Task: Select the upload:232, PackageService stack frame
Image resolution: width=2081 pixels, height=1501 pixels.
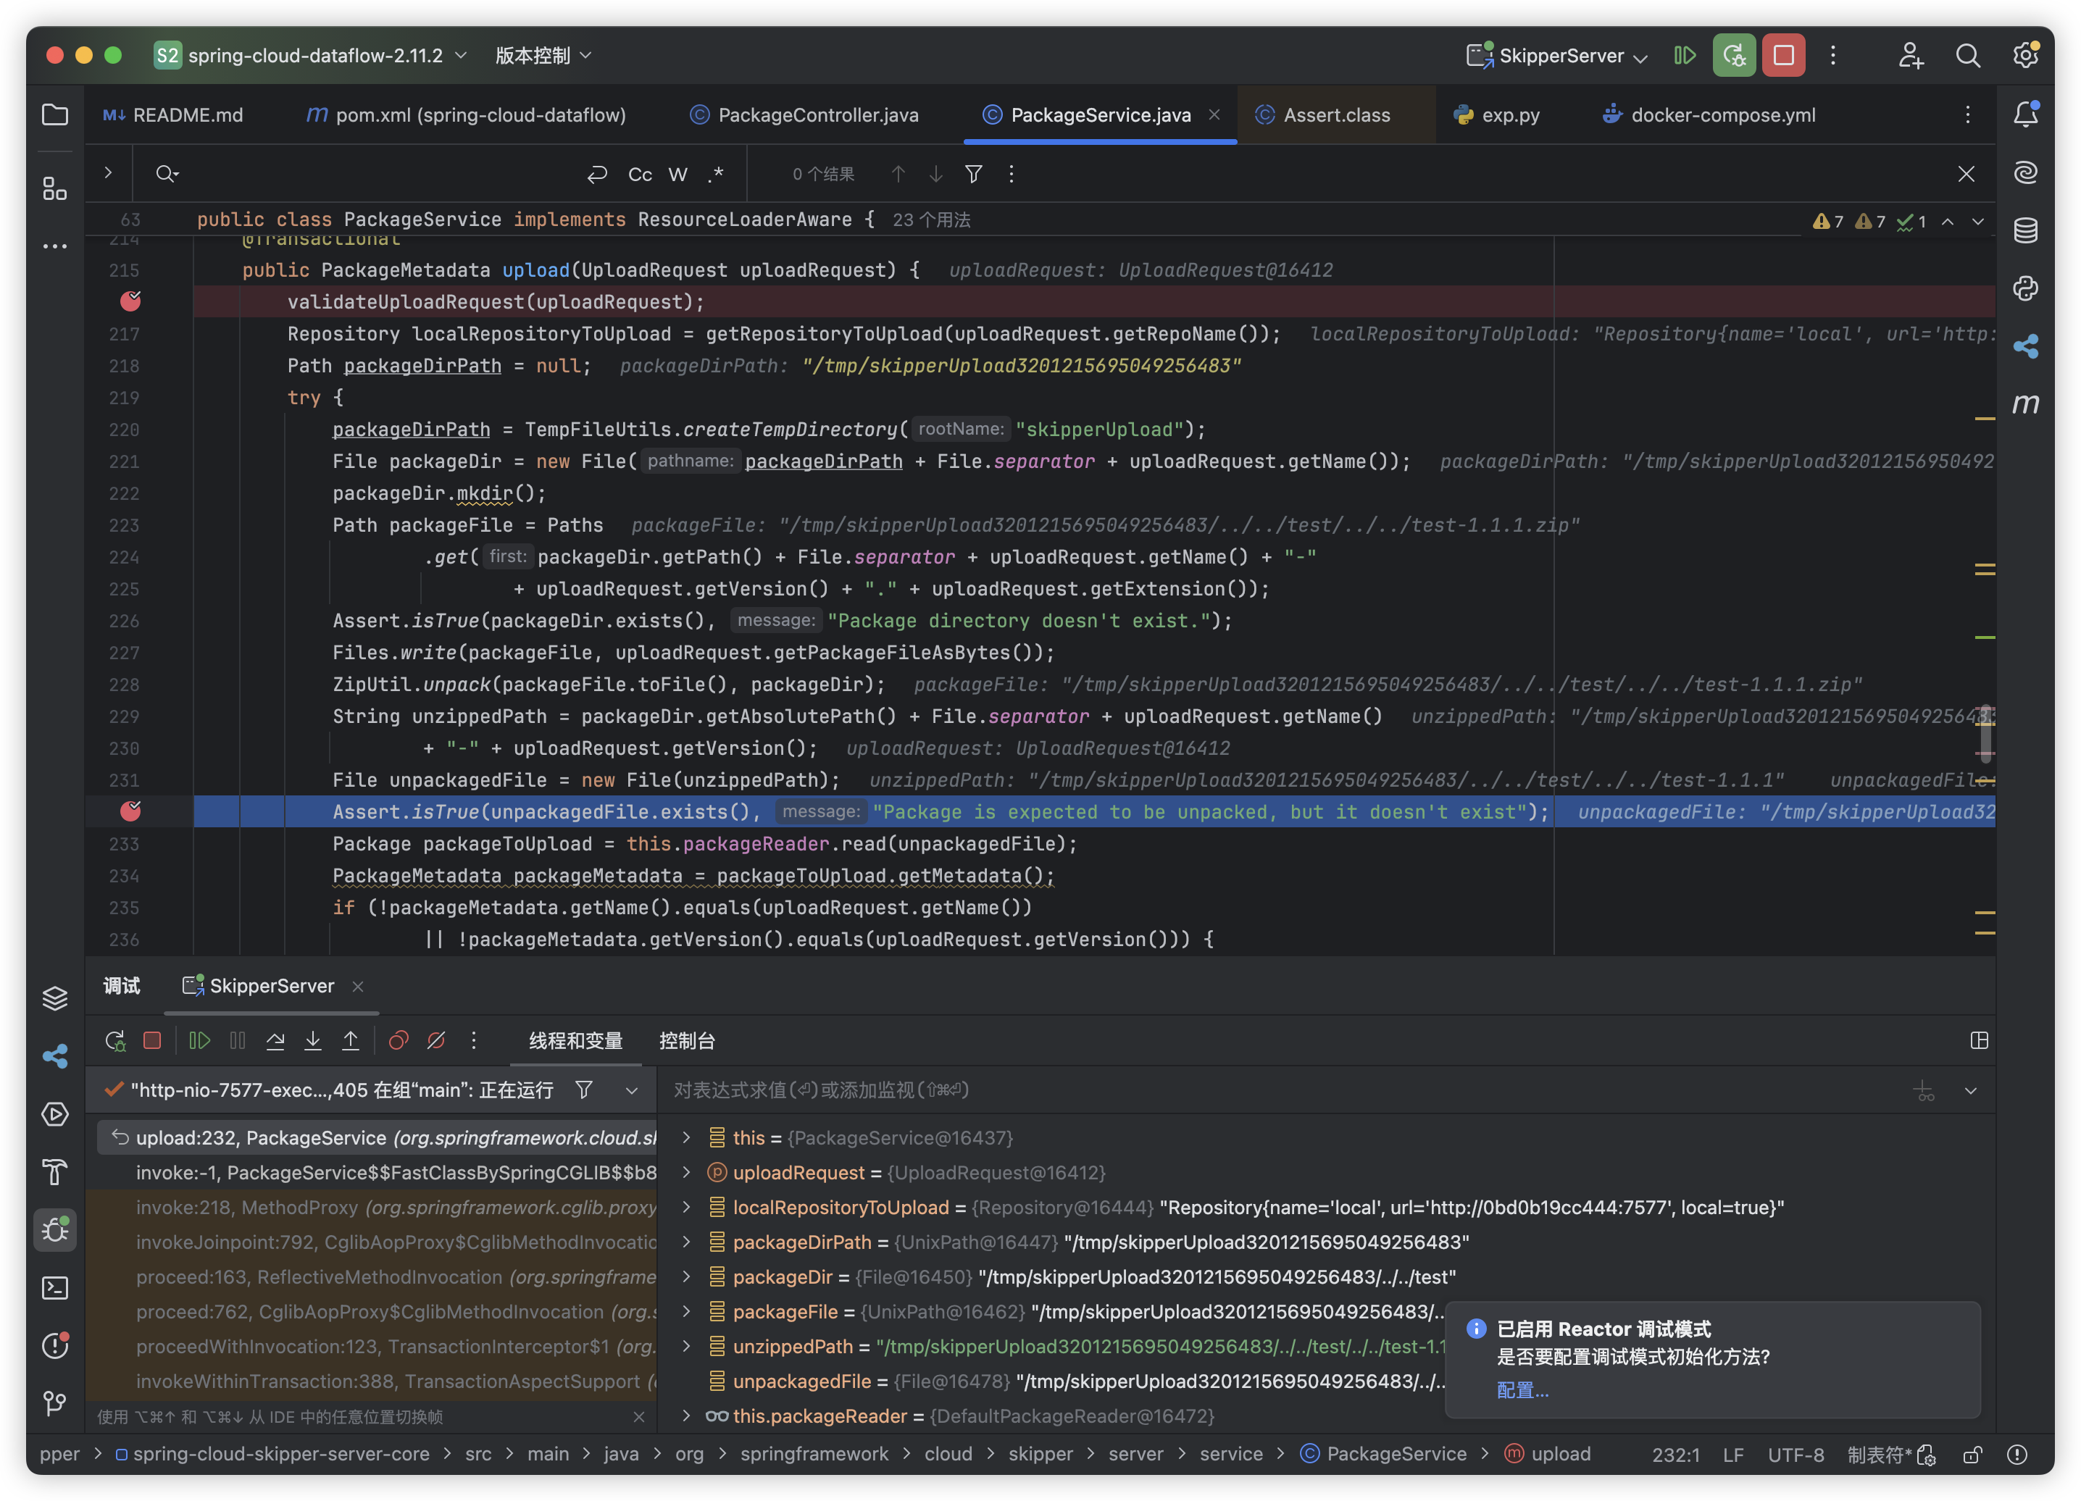Action: pos(378,1137)
